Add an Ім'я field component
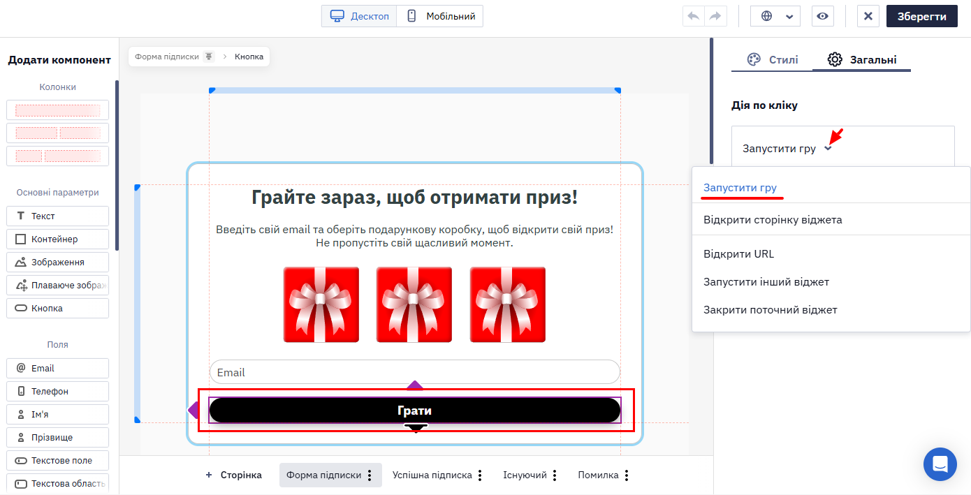971x495 pixels. click(57, 414)
